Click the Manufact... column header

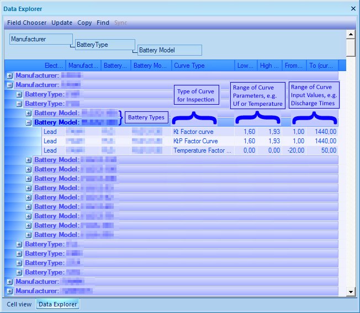(83, 66)
